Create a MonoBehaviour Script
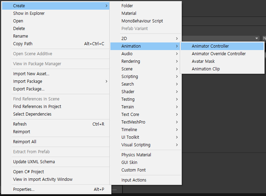Screen dimensions: 266x196 [x=146, y=21]
